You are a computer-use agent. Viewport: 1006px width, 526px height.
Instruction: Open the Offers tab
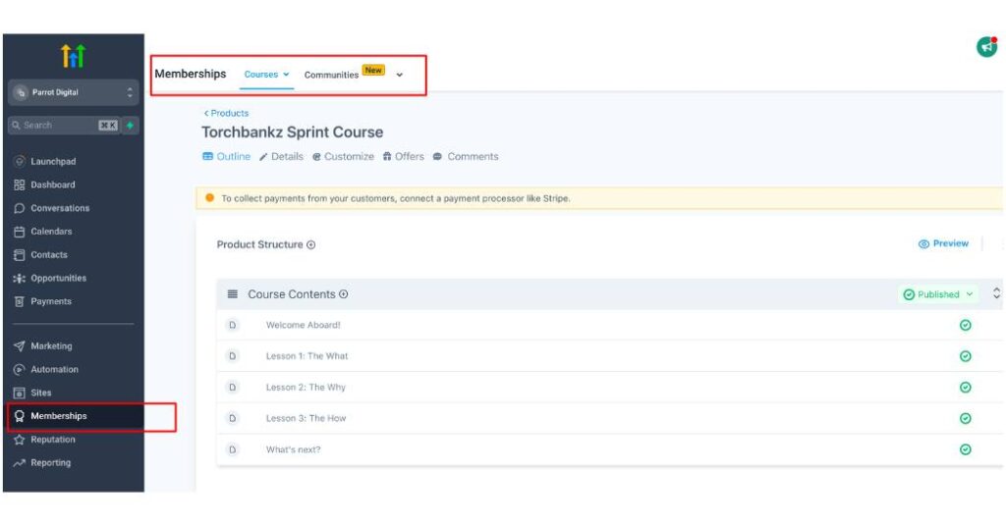[x=403, y=156]
